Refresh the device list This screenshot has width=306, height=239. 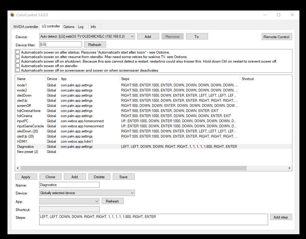click(95, 45)
